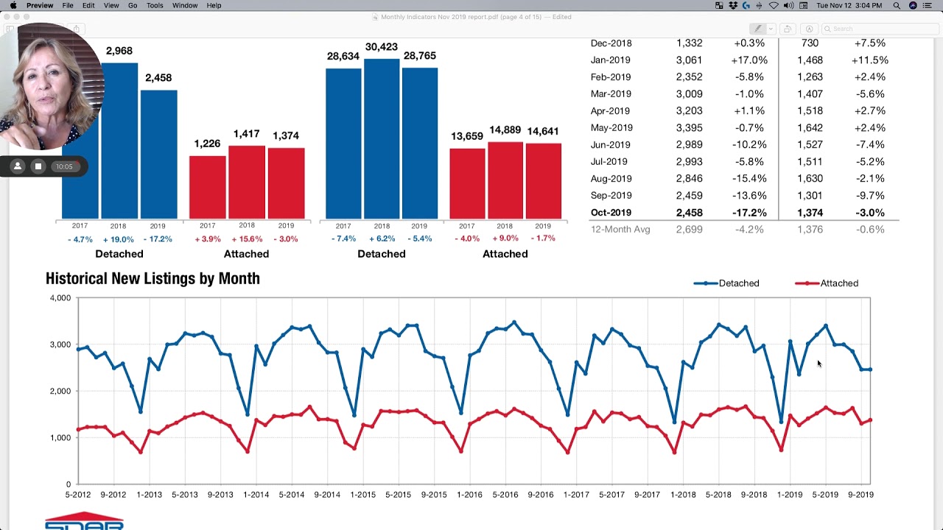Click the Rotate button in Preview toolbar

point(788,29)
